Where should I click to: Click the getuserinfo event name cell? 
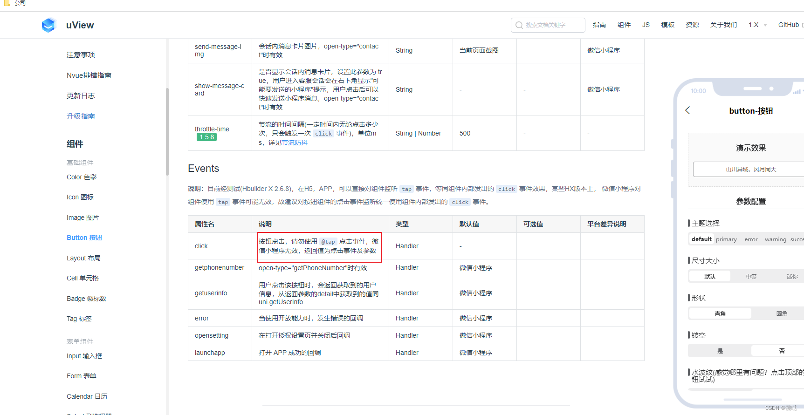click(x=220, y=293)
